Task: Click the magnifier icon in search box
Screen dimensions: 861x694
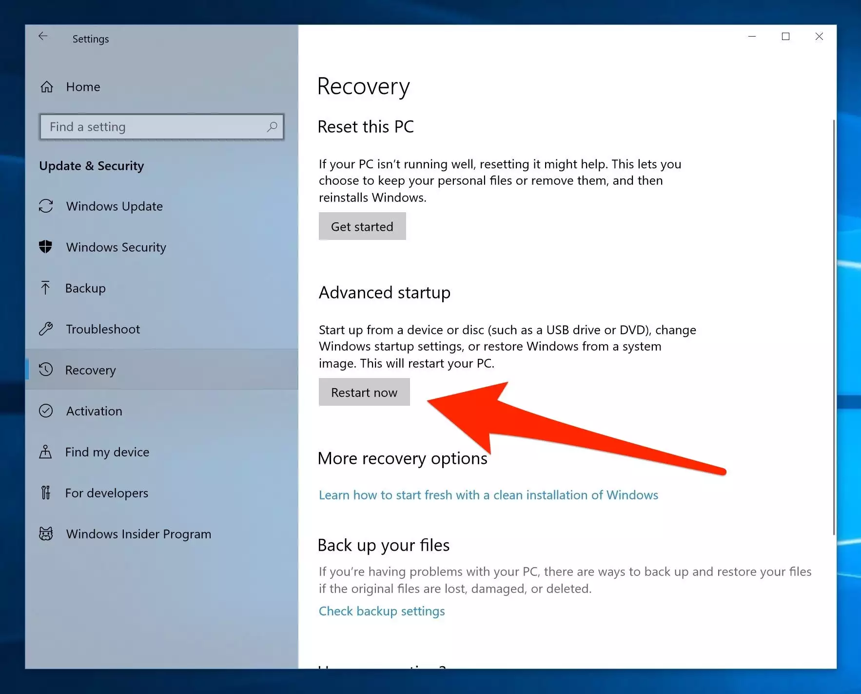Action: point(272,127)
